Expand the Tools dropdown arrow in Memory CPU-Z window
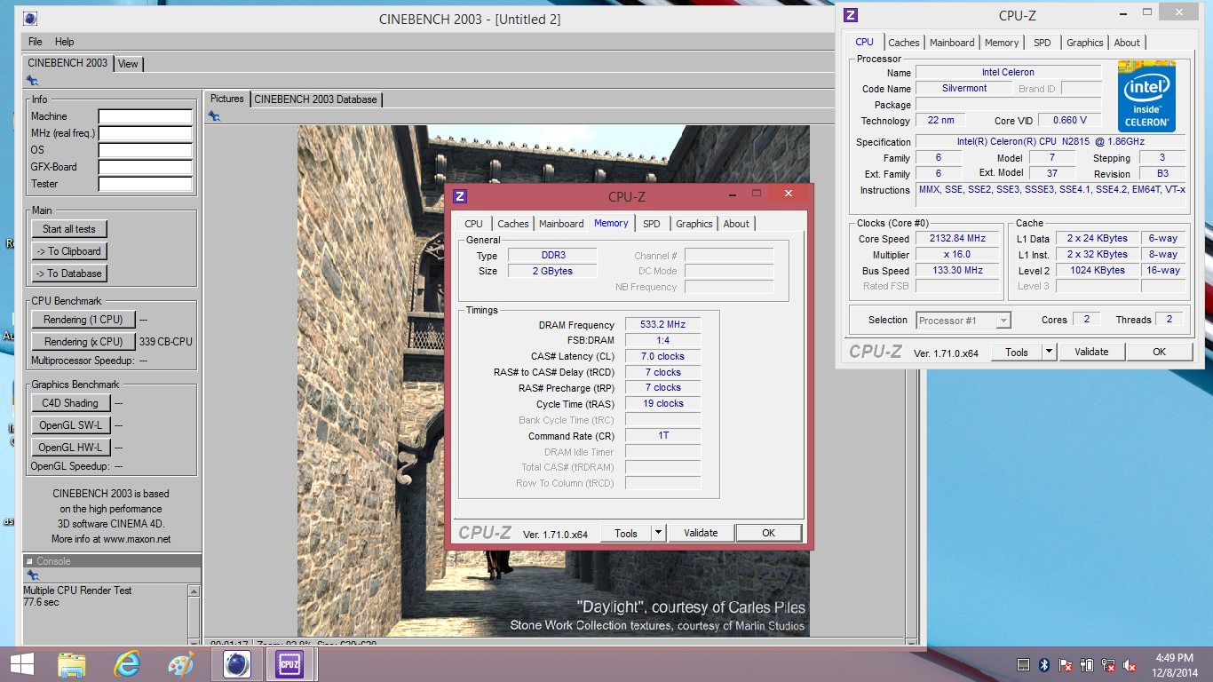The height and width of the screenshot is (682, 1213). point(658,533)
